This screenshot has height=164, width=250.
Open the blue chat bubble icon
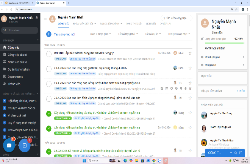(x=9, y=145)
